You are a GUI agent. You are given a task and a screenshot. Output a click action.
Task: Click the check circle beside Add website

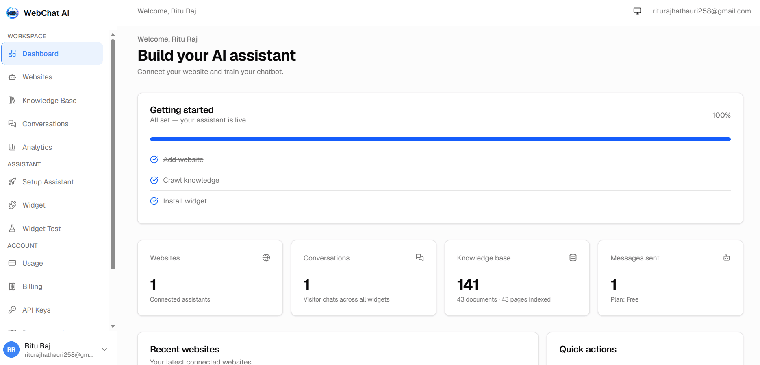click(154, 160)
